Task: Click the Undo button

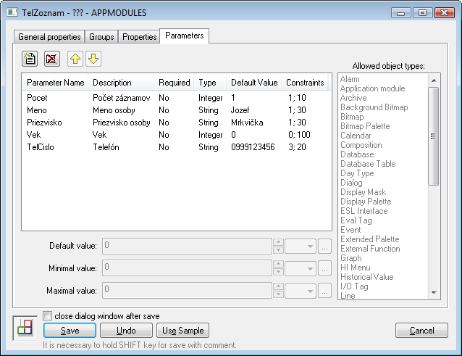Action: (126, 331)
